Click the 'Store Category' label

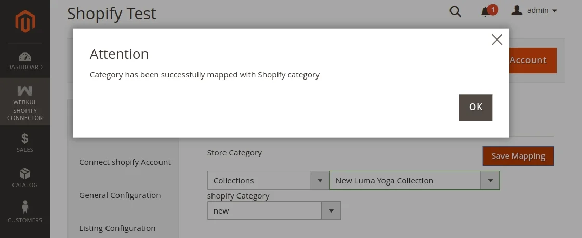[x=234, y=153]
